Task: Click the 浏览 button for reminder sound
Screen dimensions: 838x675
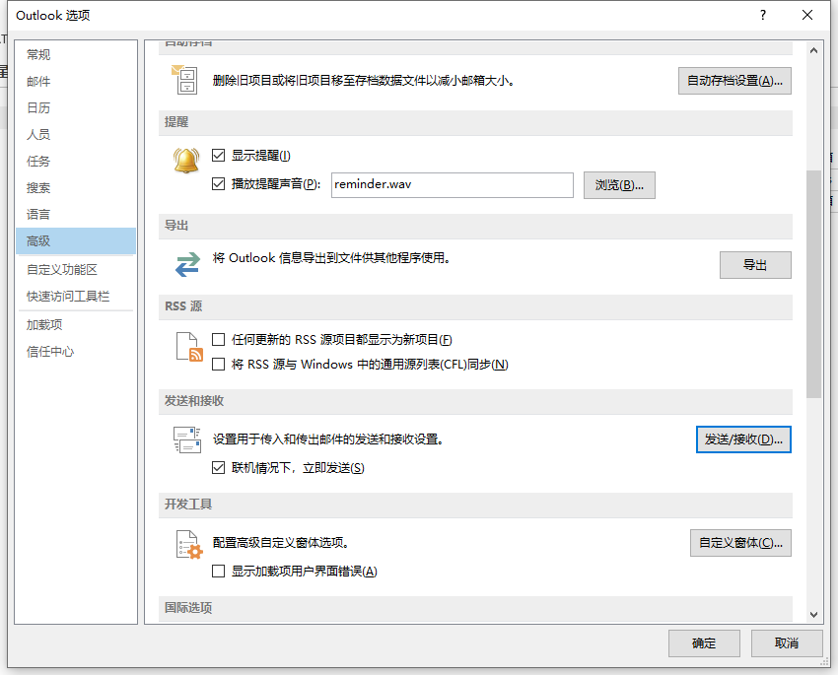Action: click(x=619, y=185)
